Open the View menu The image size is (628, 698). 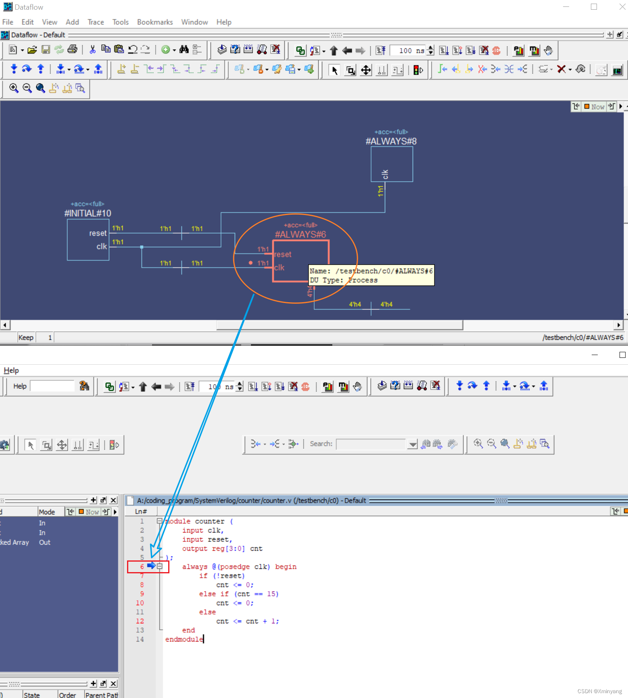click(x=50, y=22)
